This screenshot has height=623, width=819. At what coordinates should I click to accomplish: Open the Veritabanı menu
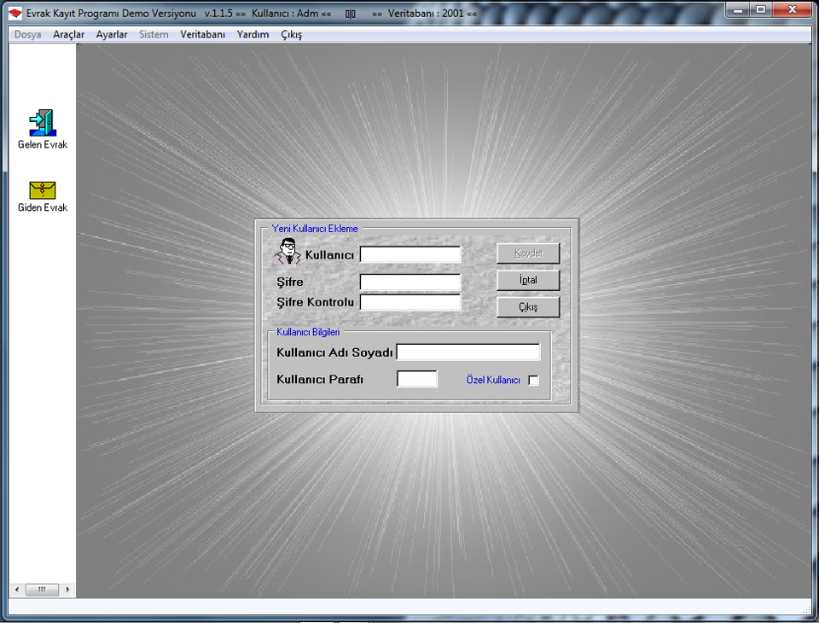[203, 34]
